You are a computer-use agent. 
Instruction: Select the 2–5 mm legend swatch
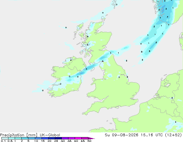pyautogui.click(x=25, y=138)
